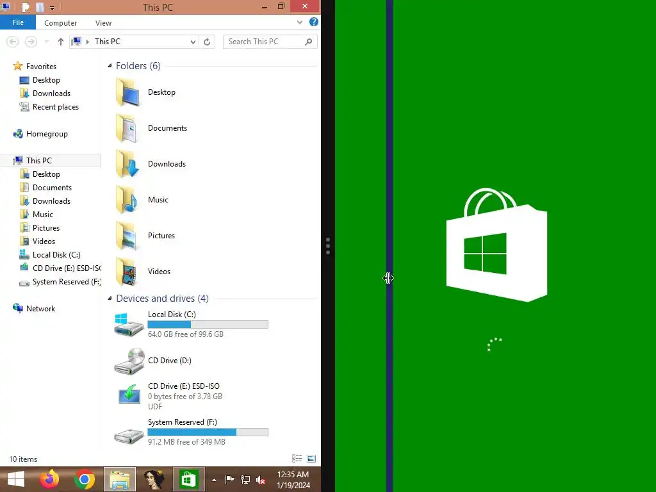
Task: Click the Refresh button in address bar
Action: 207,42
